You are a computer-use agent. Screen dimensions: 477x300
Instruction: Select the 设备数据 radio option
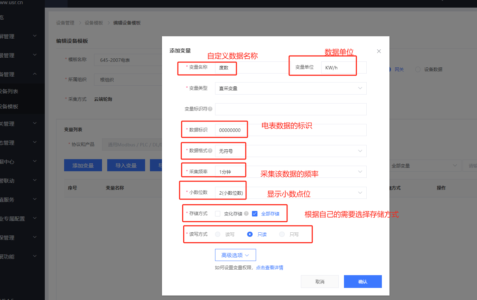click(x=418, y=69)
